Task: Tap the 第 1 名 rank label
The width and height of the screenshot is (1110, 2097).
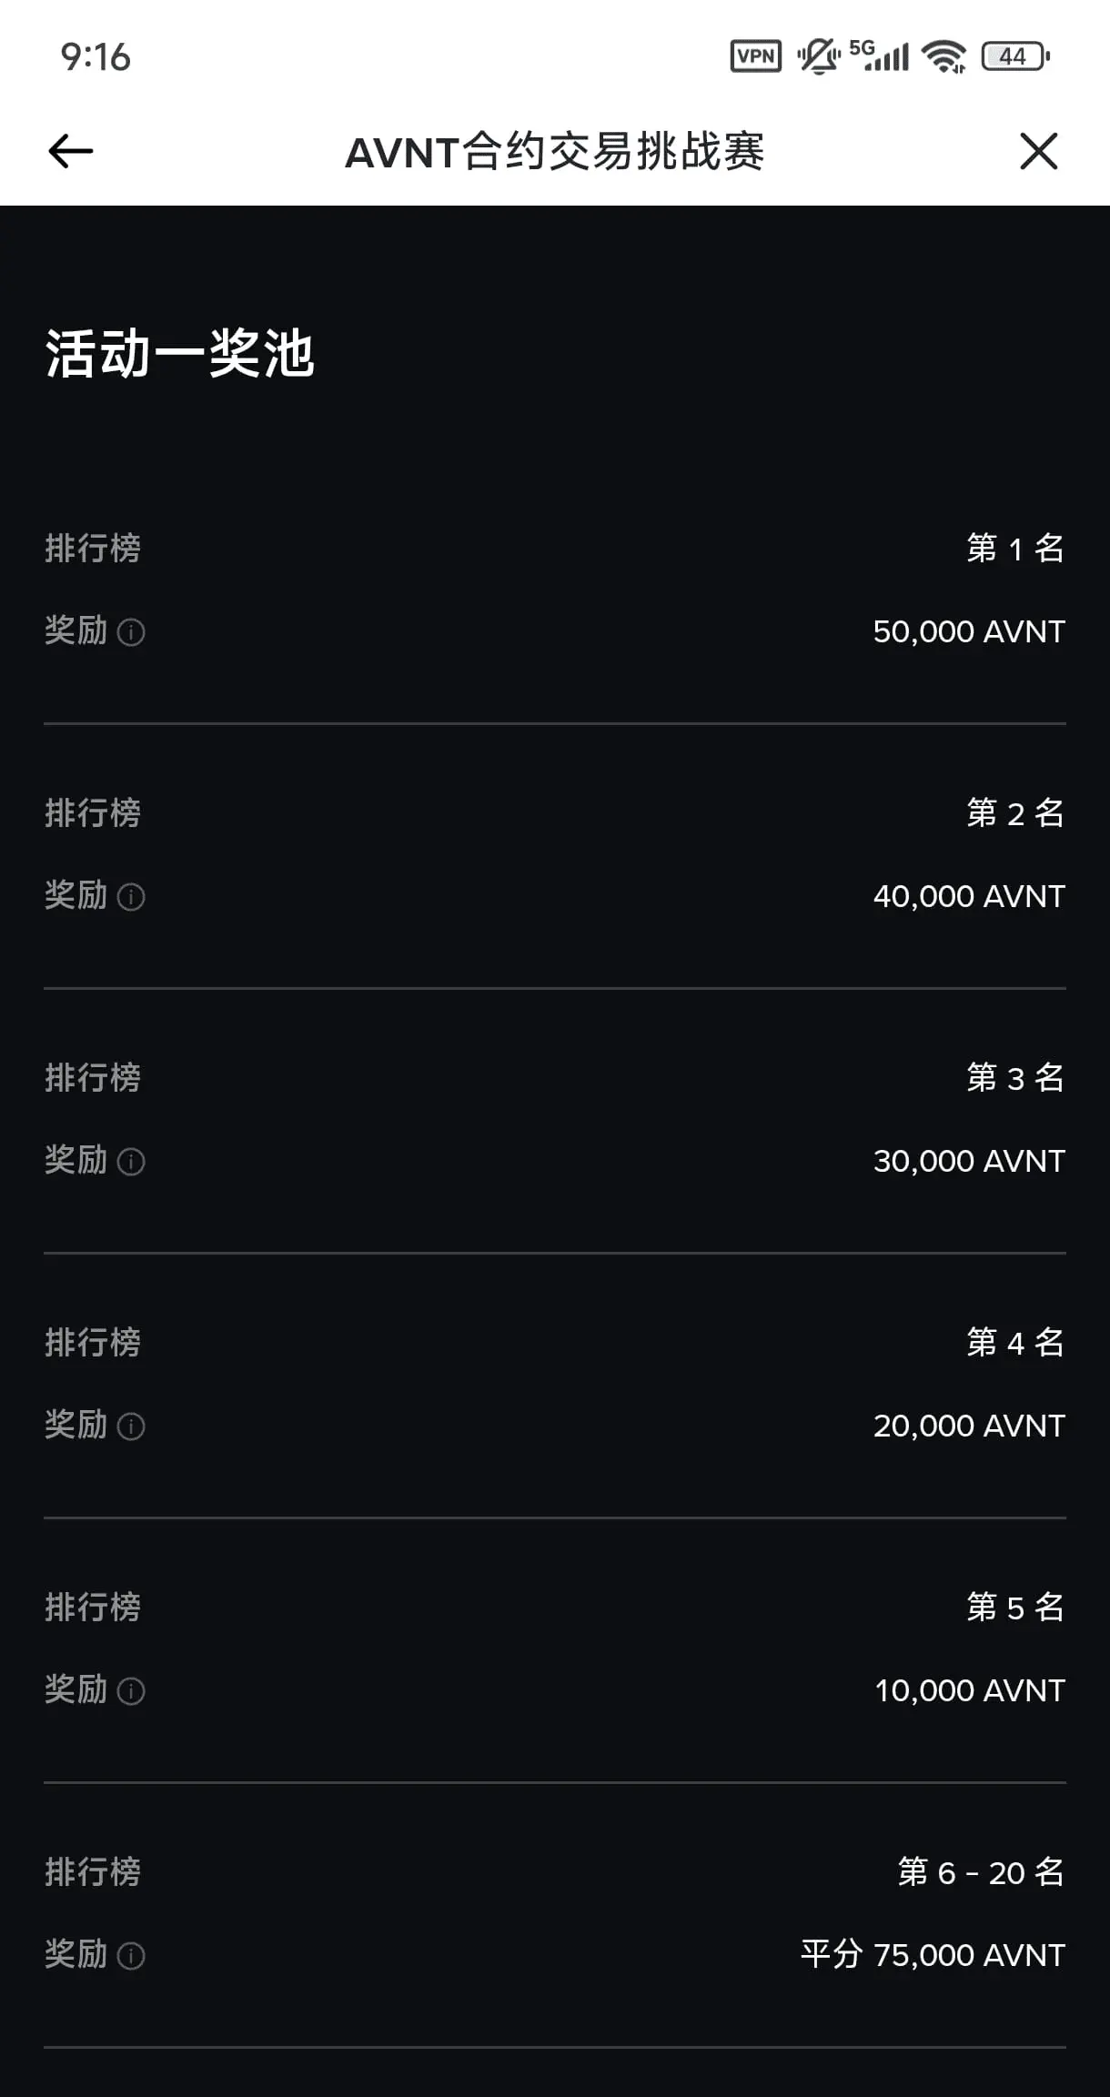Action: 1015,549
